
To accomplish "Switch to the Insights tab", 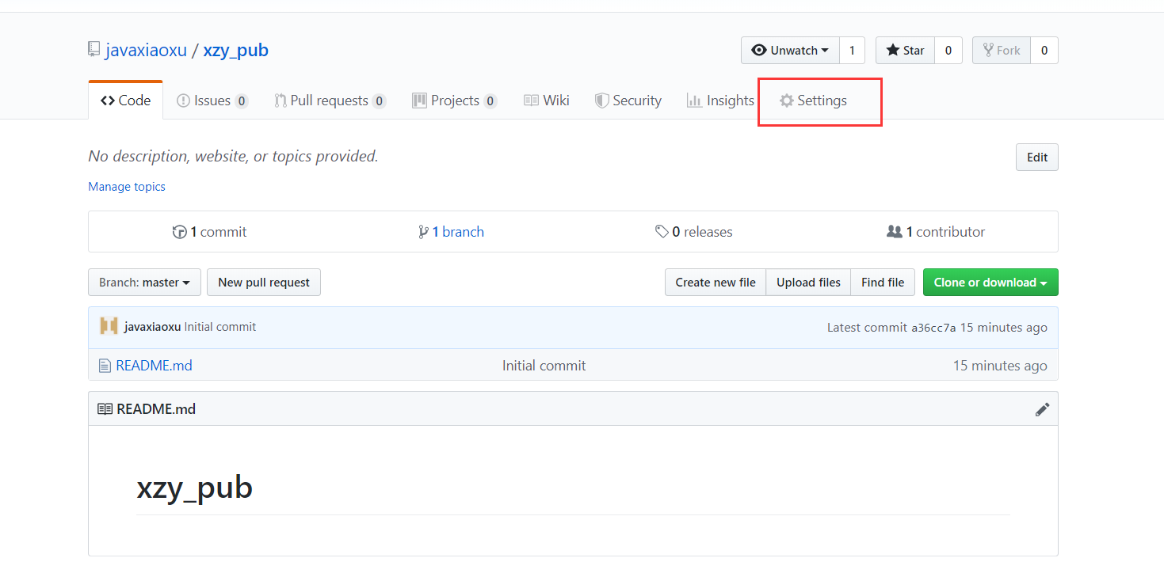I will [720, 101].
